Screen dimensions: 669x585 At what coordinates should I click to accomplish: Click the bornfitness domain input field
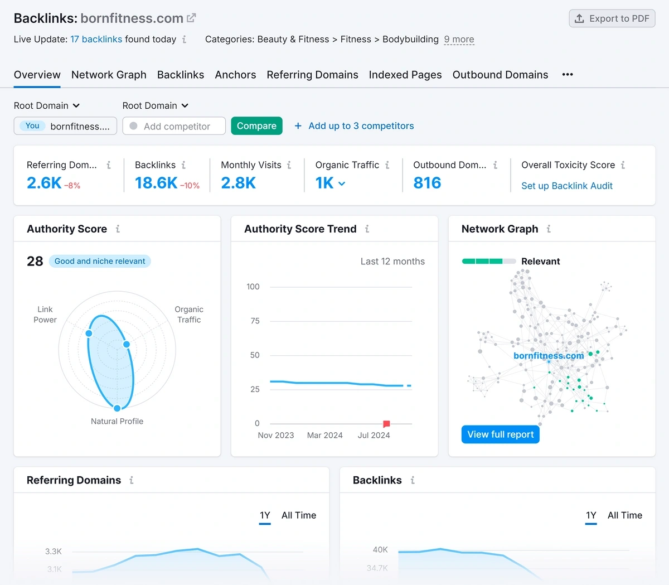(x=65, y=126)
